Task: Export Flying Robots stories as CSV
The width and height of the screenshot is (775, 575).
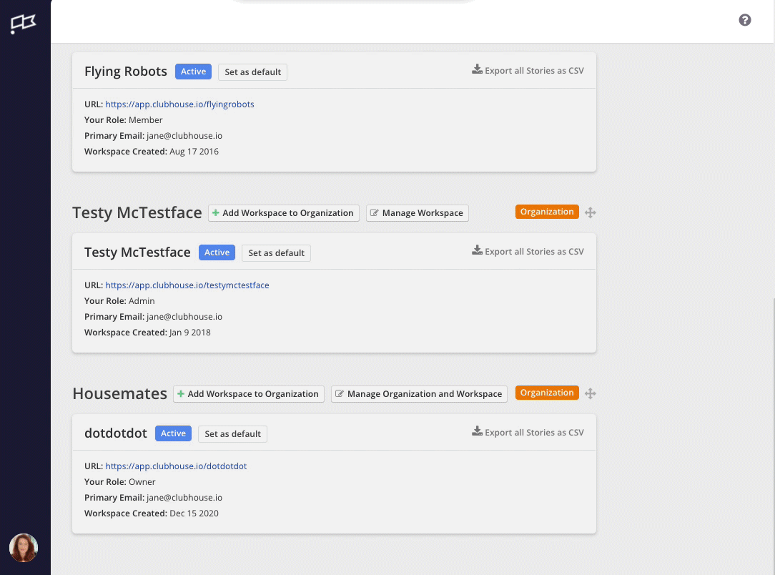Action: (528, 70)
